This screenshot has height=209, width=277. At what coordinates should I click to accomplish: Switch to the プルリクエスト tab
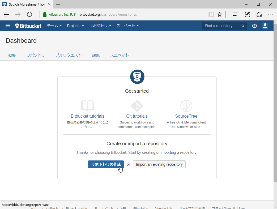tap(69, 55)
